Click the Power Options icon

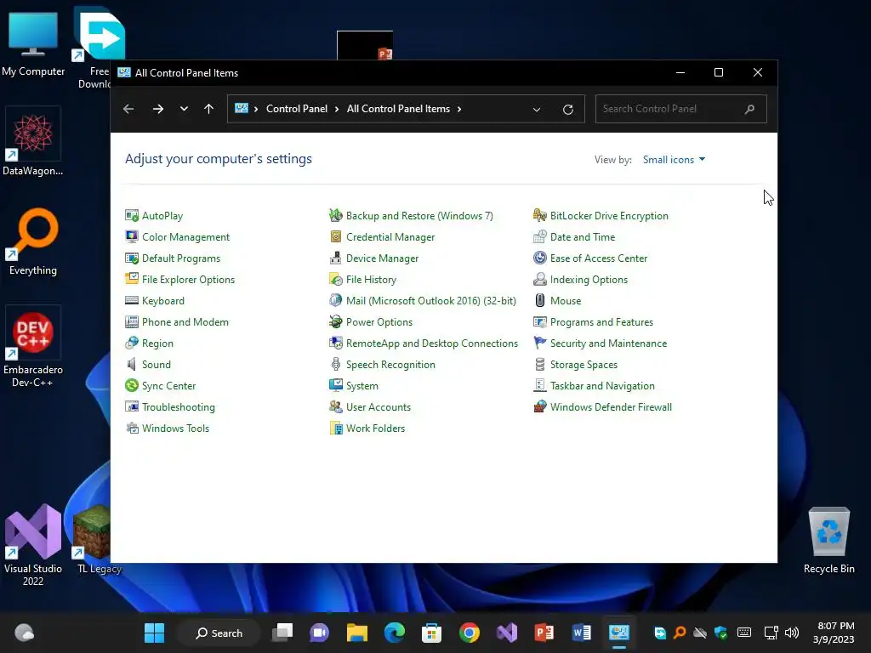point(335,322)
